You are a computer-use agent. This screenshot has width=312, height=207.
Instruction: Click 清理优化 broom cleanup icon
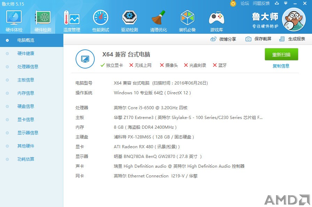point(158,17)
